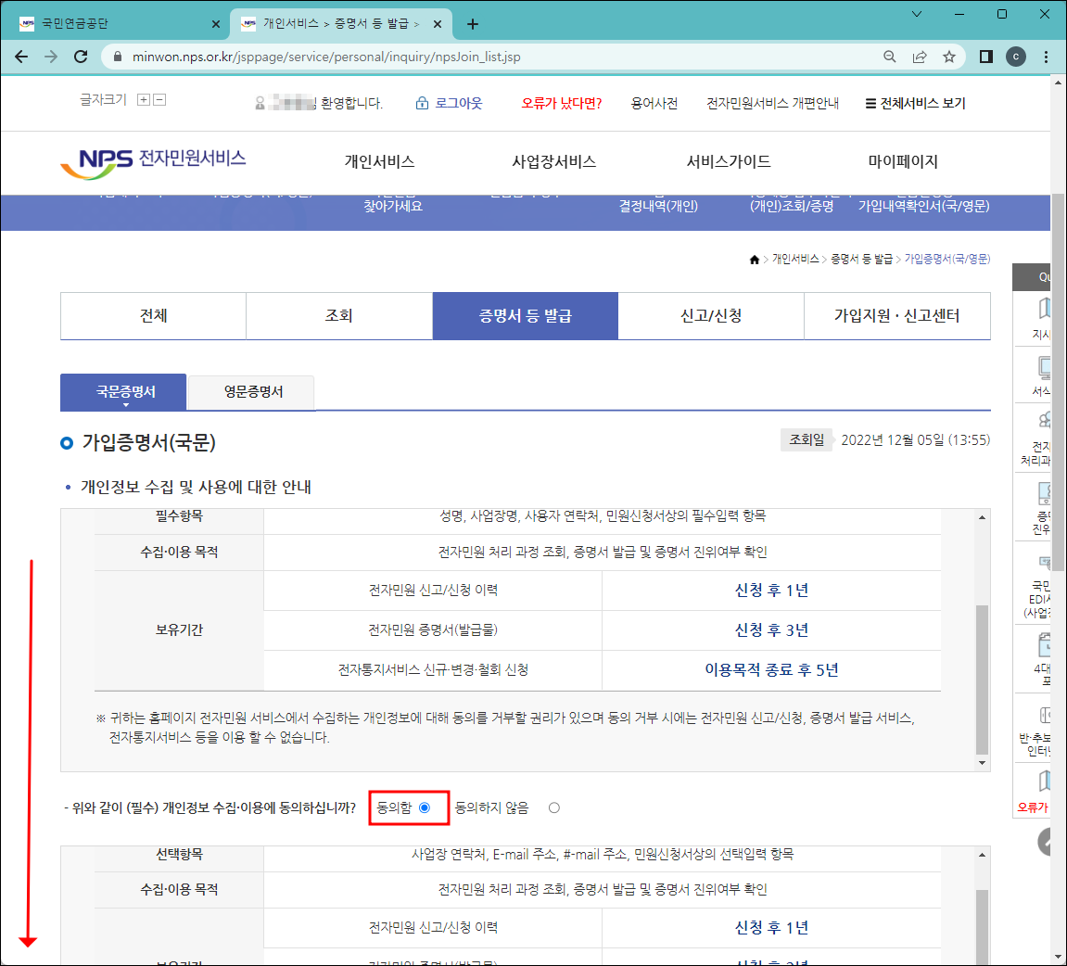Select the 동의함 radio button
The height and width of the screenshot is (966, 1067).
point(426,807)
